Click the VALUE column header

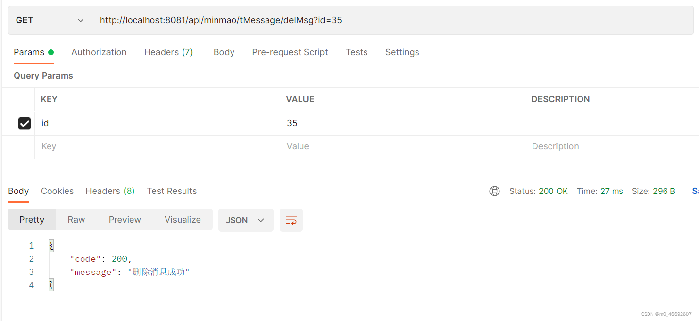click(300, 99)
